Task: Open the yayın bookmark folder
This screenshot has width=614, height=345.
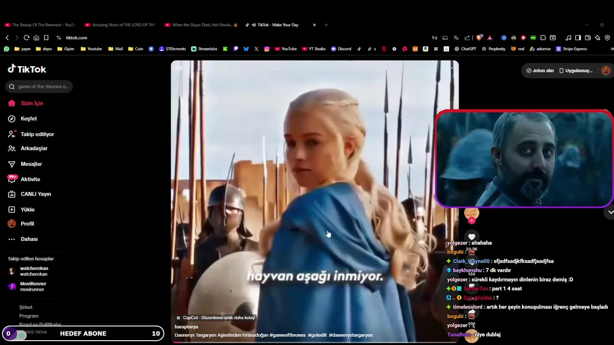Action: coord(23,49)
